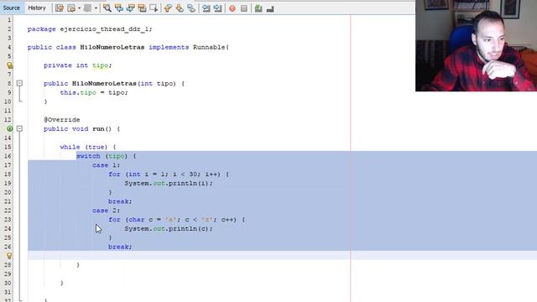Viewport: 537px width, 302px height.
Task: Collapse the run() method fold
Action: point(19,128)
